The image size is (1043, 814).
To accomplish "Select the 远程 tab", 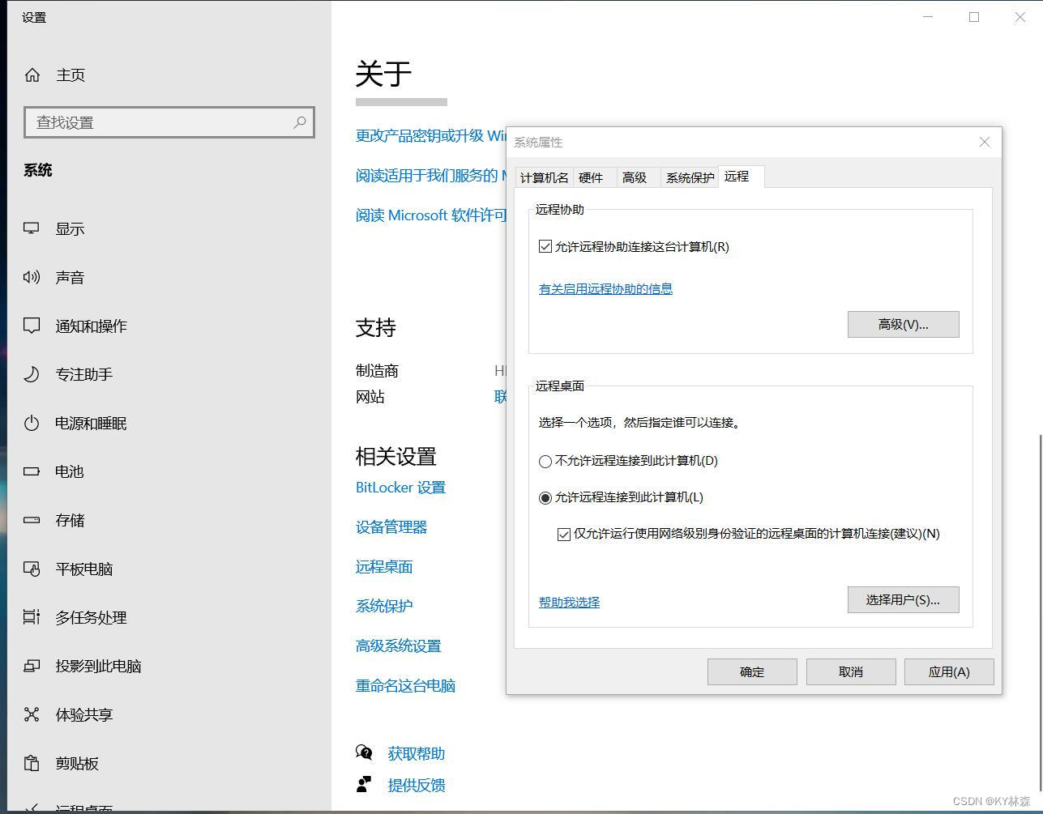I will point(740,176).
